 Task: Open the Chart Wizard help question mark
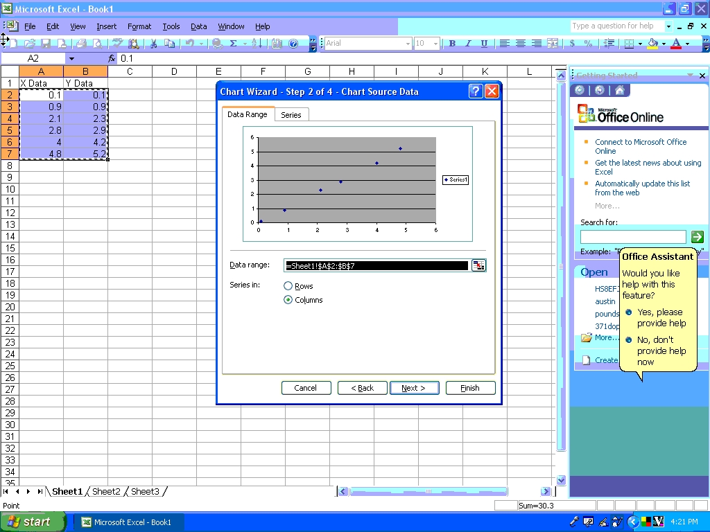pos(476,91)
